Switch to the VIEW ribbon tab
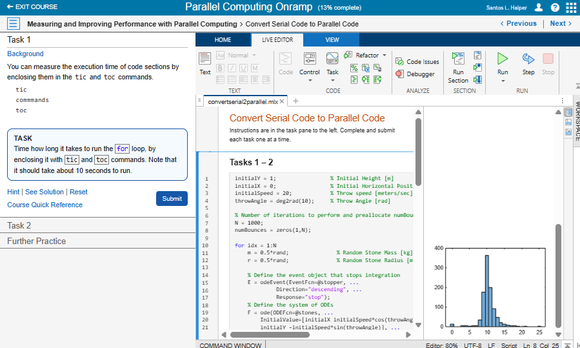The height and width of the screenshot is (348, 580). tap(332, 40)
